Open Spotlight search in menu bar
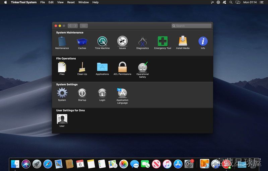The image size is (268, 171). pyautogui.click(x=231, y=2)
